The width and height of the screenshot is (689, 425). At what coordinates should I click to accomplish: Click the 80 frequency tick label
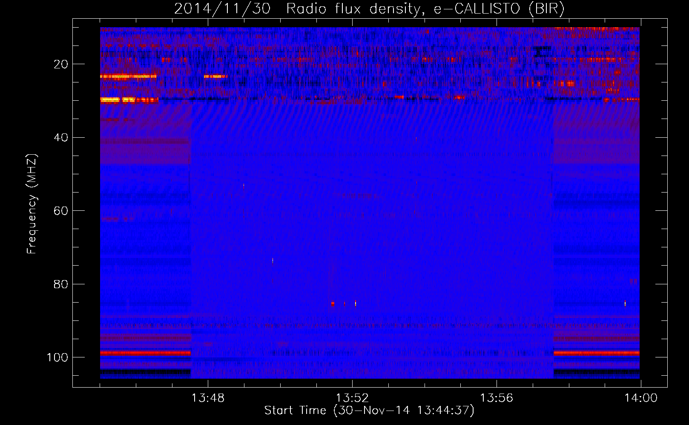(x=61, y=284)
